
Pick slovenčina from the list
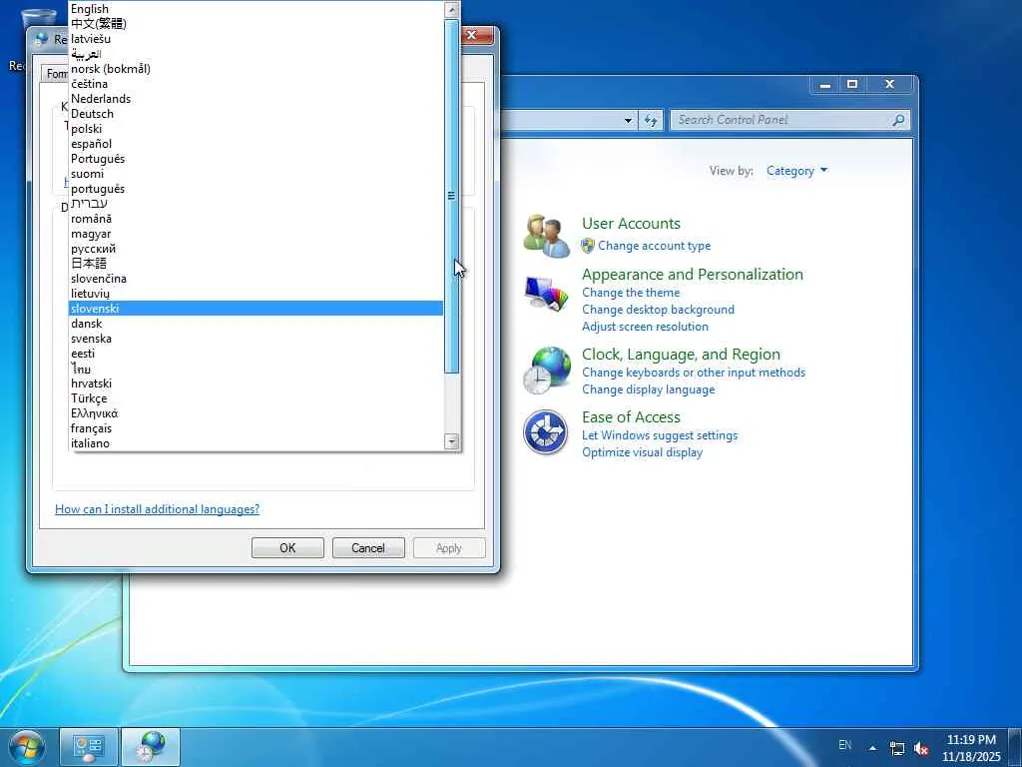pyautogui.click(x=255, y=279)
